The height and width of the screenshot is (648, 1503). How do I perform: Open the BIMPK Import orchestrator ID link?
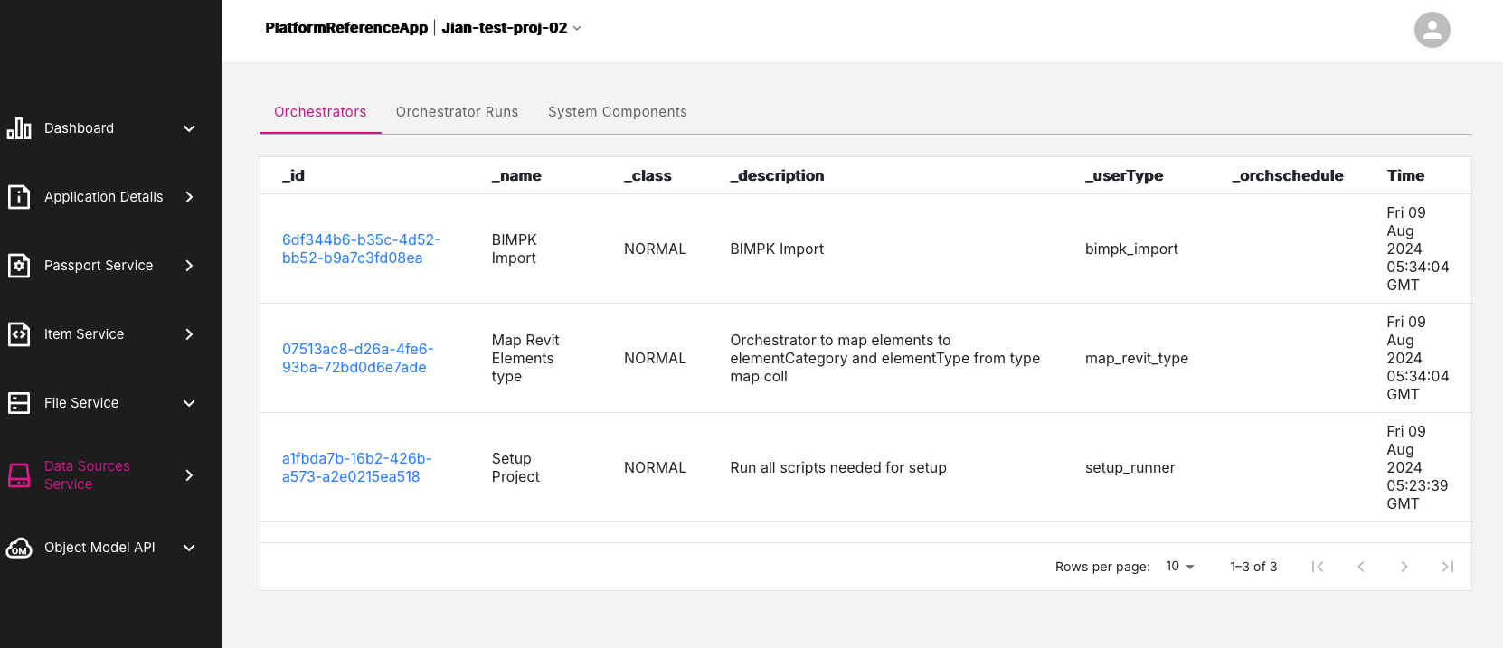pos(361,249)
